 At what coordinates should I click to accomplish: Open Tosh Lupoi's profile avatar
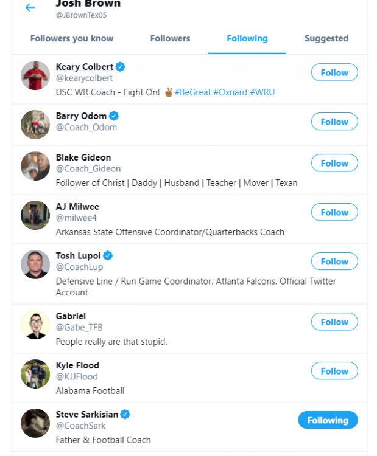click(x=35, y=264)
